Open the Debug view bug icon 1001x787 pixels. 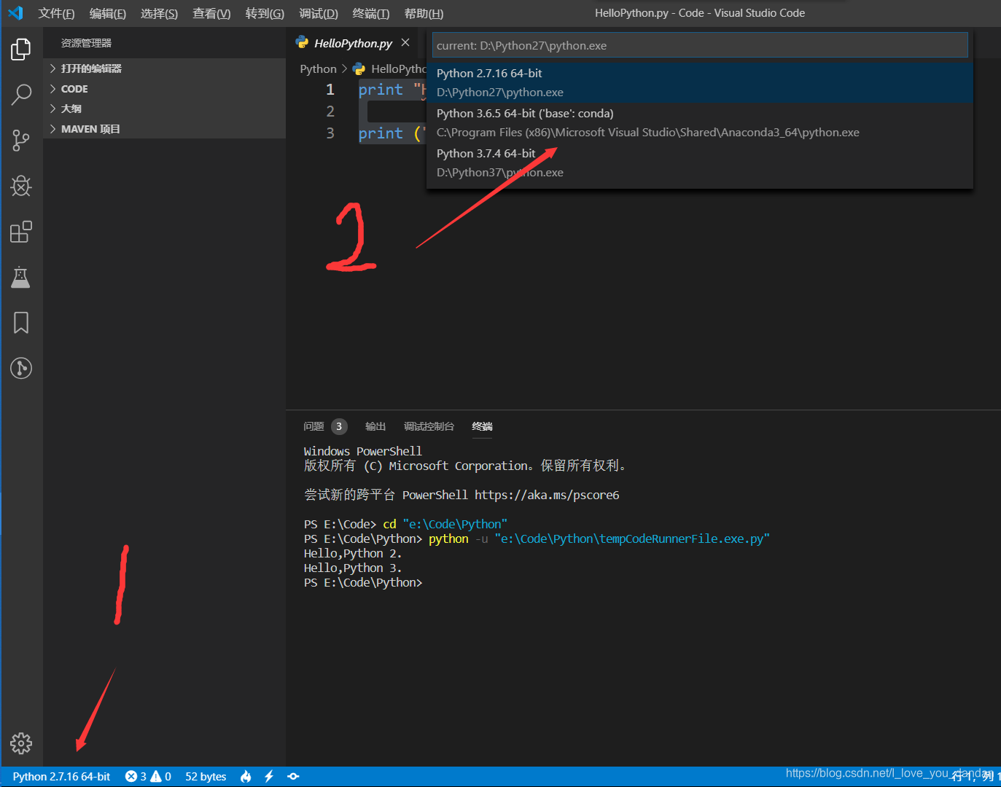[21, 186]
